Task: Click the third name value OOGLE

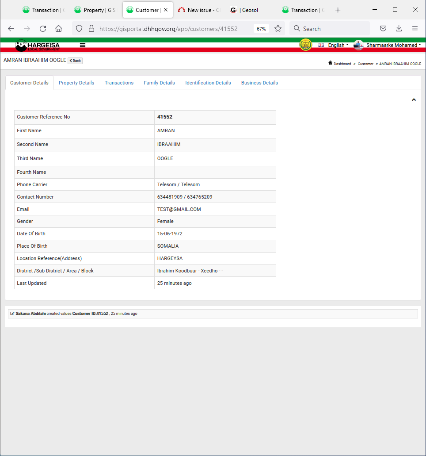Action: (165, 158)
